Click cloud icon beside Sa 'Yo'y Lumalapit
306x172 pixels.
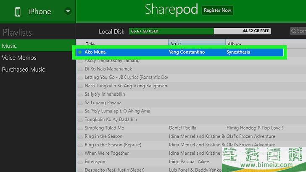80,111
